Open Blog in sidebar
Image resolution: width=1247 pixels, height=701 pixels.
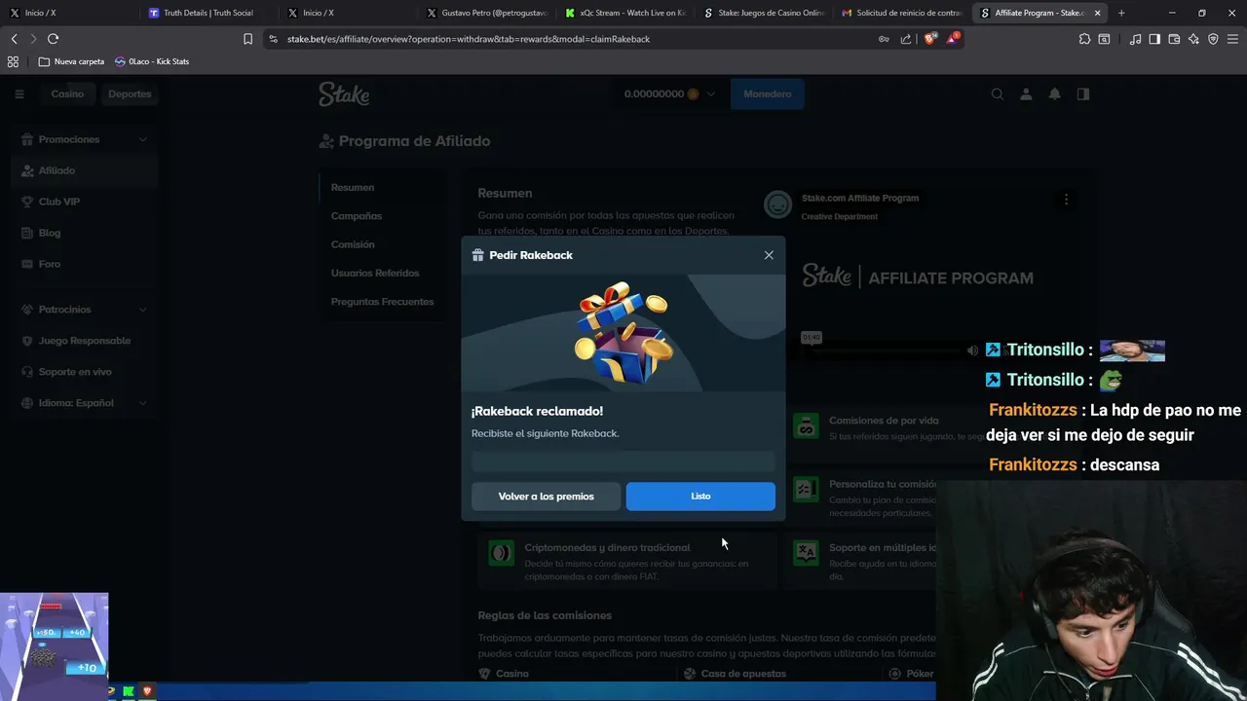click(x=85, y=233)
